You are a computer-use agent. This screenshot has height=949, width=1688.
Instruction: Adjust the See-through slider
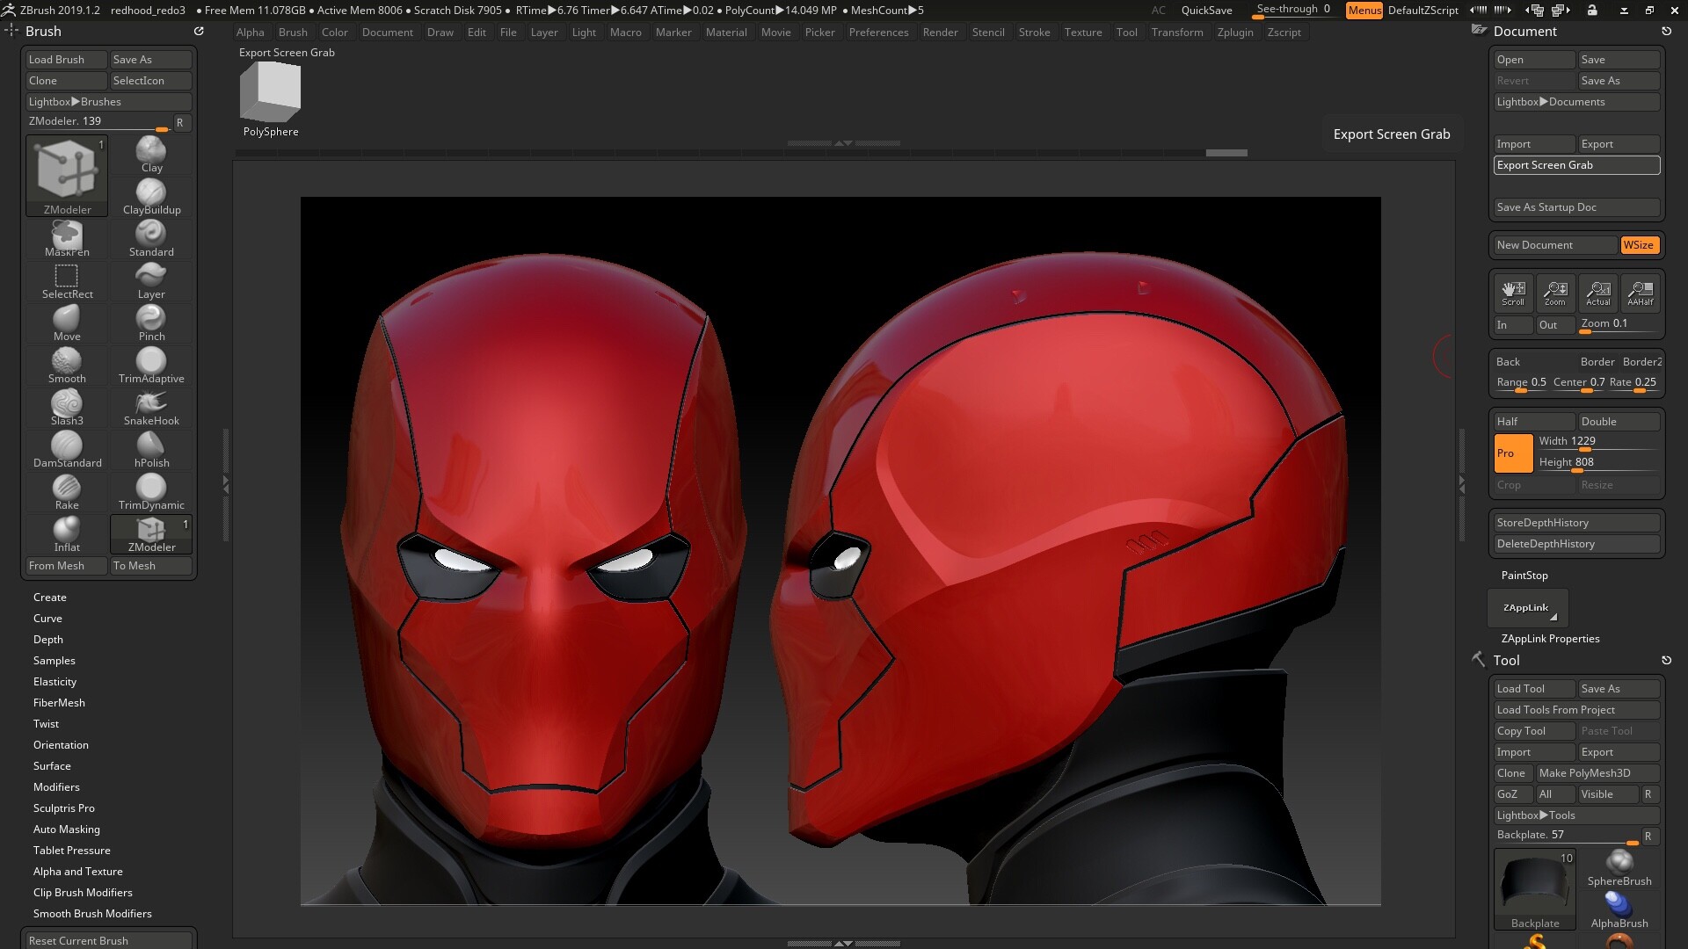click(x=1294, y=10)
